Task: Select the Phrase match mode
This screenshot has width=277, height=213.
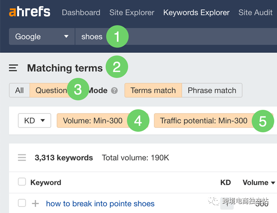Action: pyautogui.click(x=212, y=90)
